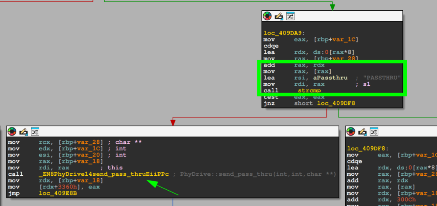Select mov edx, [rbp+var_1C] line
Image resolution: width=437 pixels, height=206 pixels.
coord(67,149)
